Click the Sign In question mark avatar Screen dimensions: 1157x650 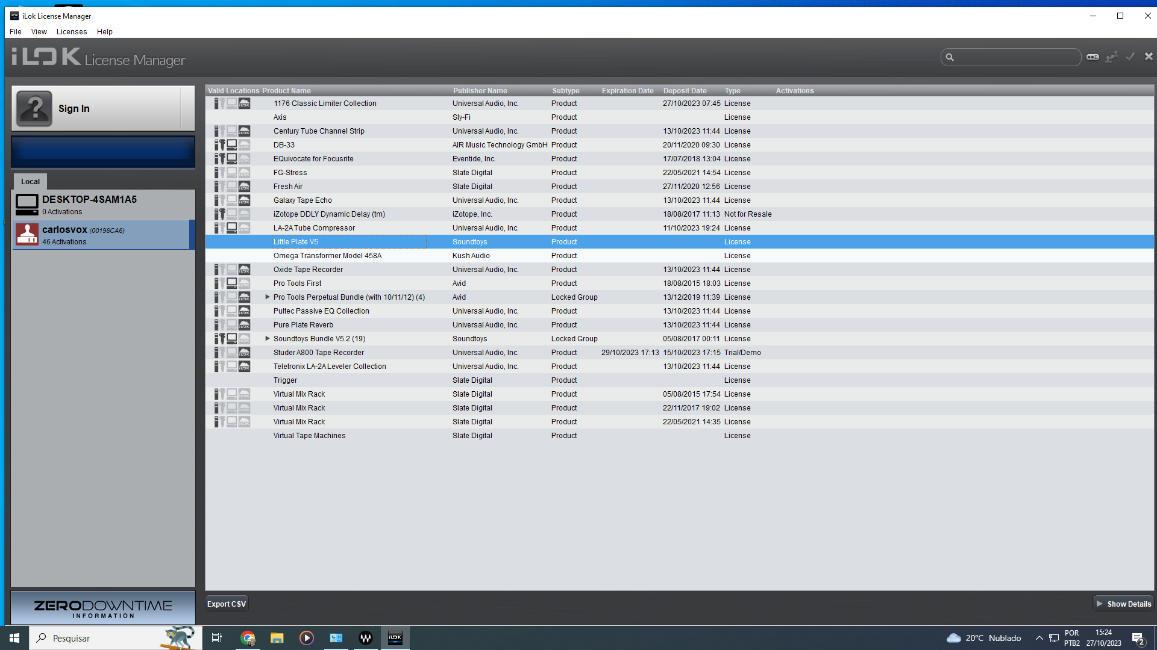point(34,108)
